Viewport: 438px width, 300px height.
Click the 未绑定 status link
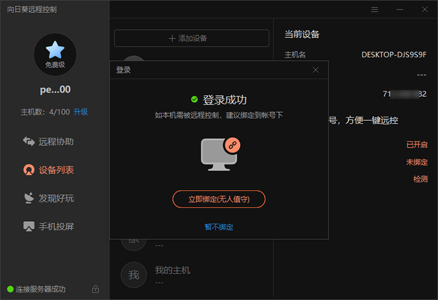click(417, 162)
